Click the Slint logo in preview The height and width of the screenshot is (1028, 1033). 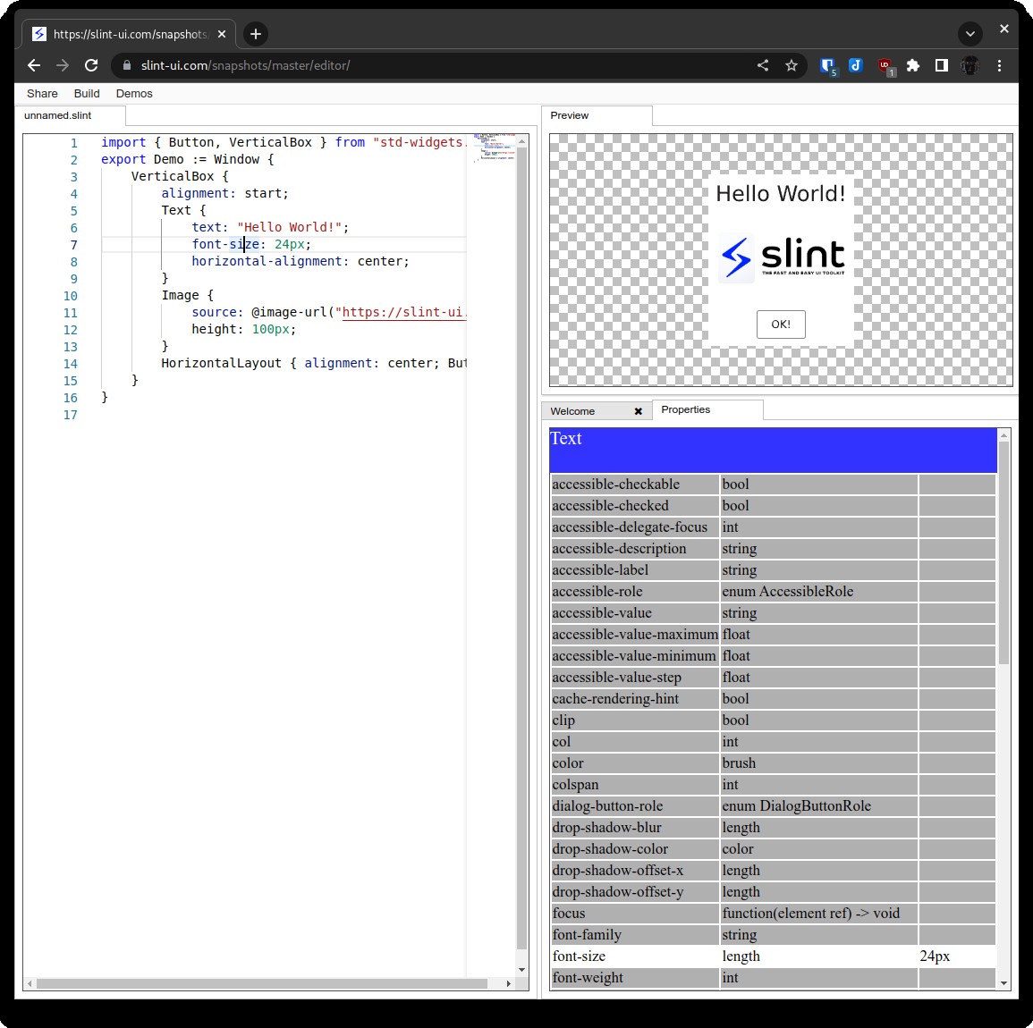[782, 258]
